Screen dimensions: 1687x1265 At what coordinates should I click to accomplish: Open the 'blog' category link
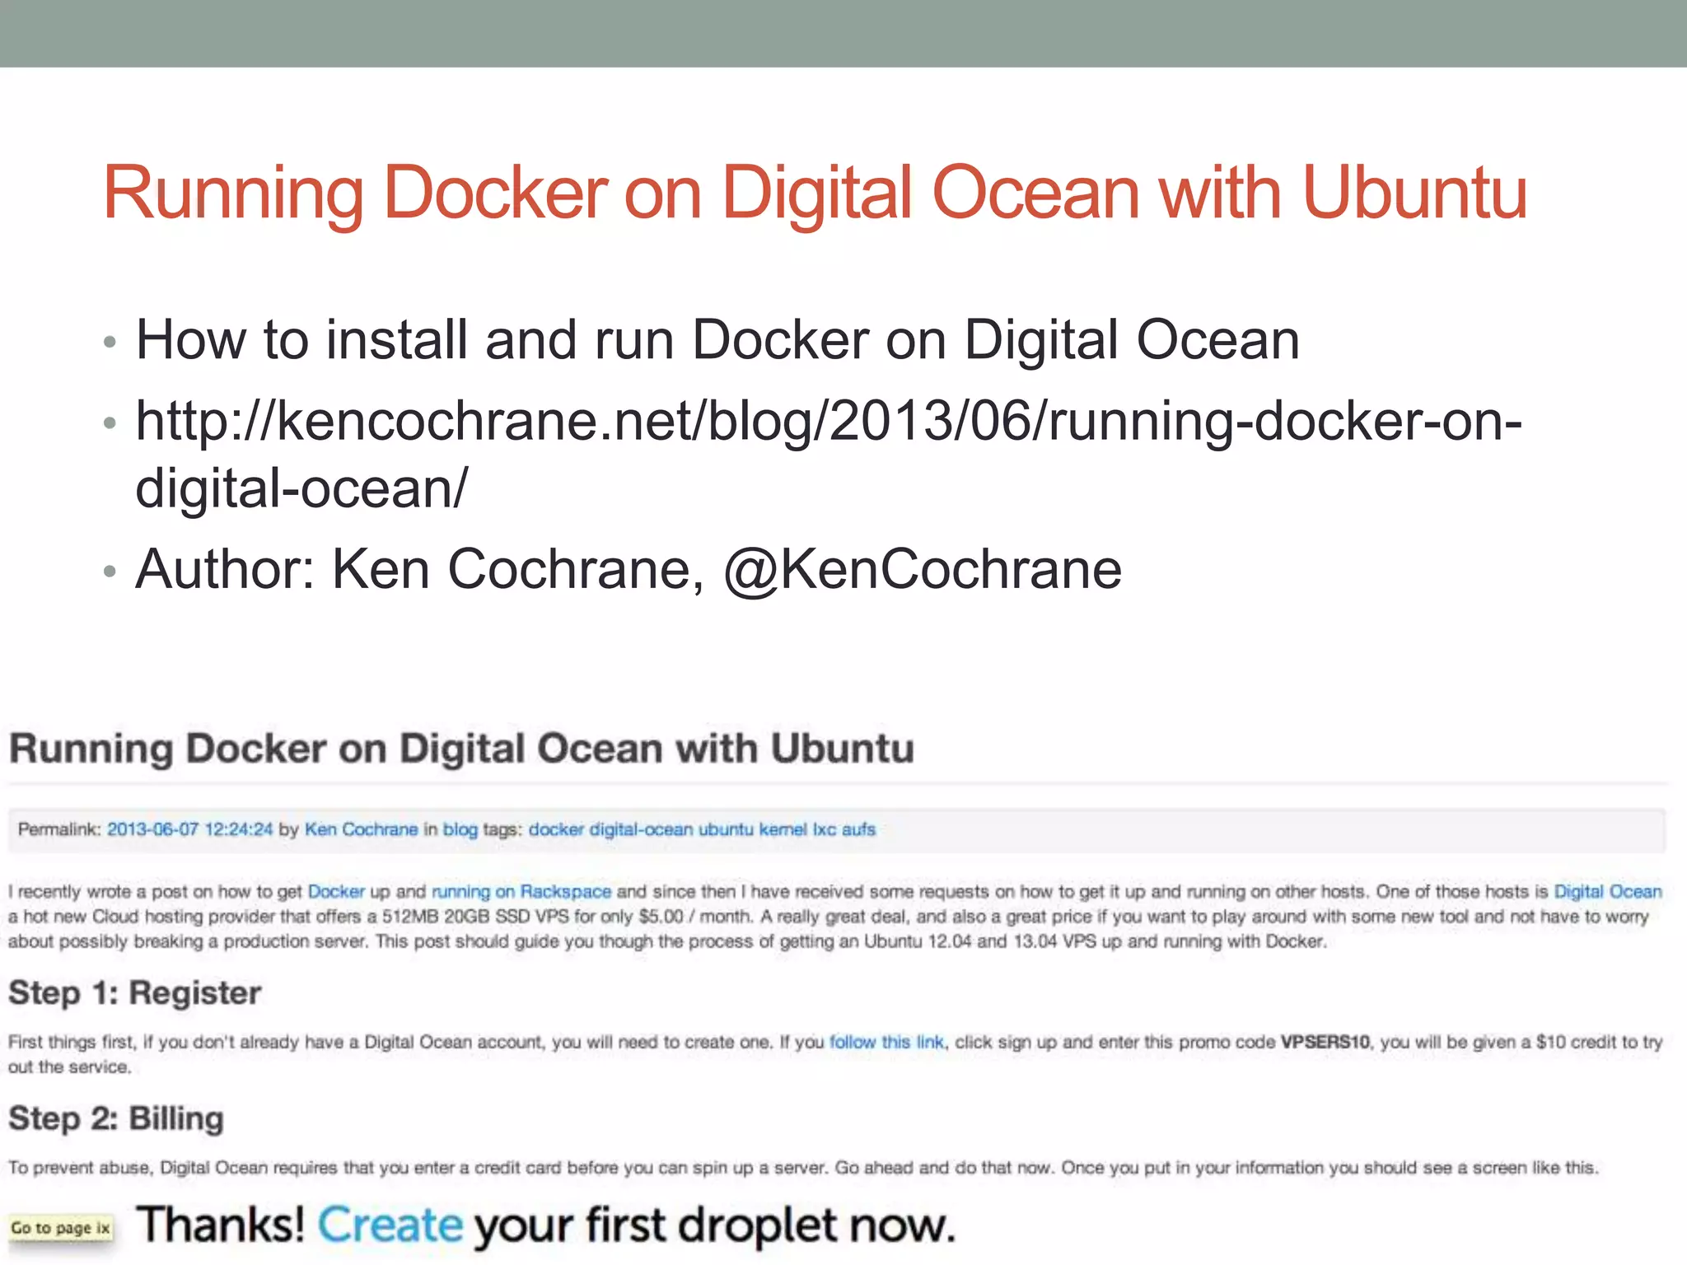tap(460, 829)
